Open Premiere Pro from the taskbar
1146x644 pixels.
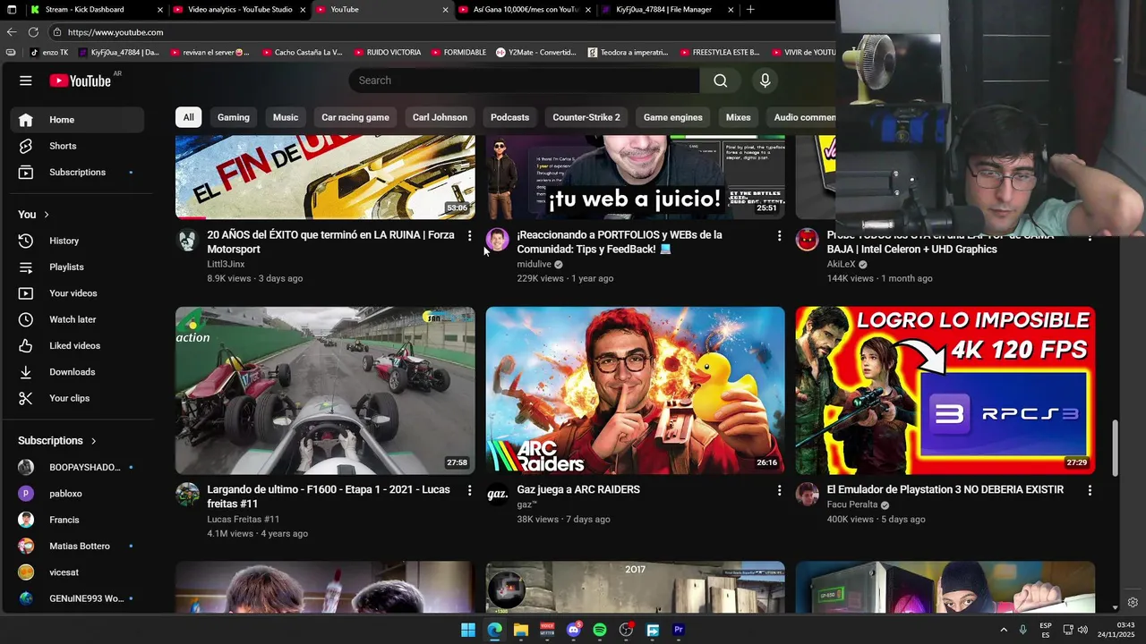679,630
